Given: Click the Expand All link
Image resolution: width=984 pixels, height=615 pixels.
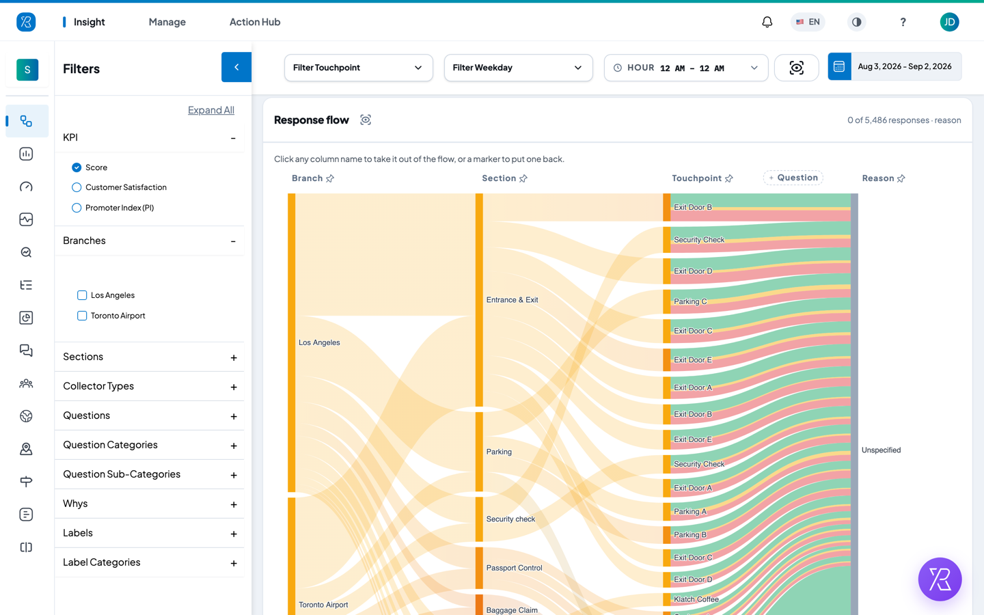Looking at the screenshot, I should (x=211, y=110).
